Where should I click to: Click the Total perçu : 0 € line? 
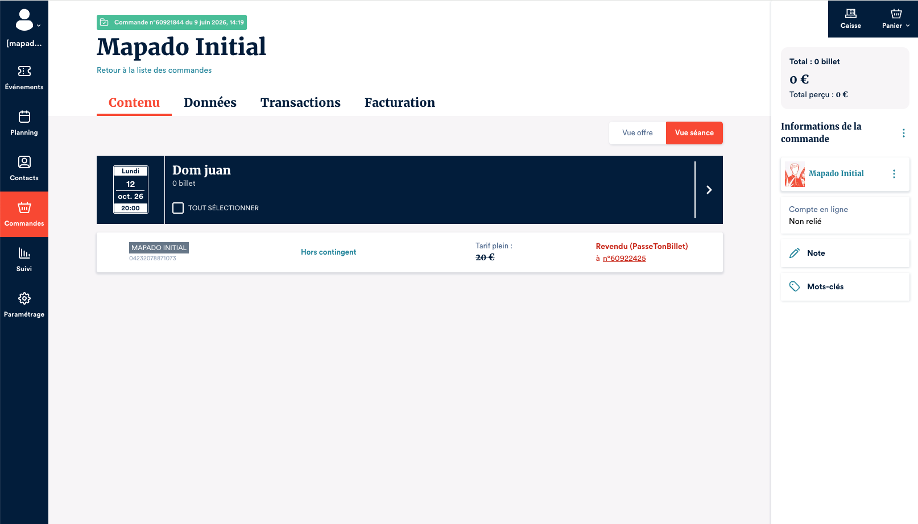818,95
